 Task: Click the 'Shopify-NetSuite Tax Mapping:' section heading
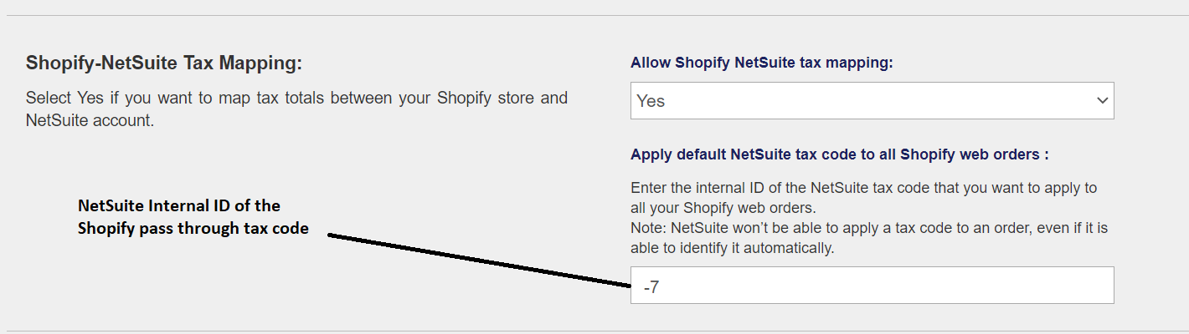163,63
